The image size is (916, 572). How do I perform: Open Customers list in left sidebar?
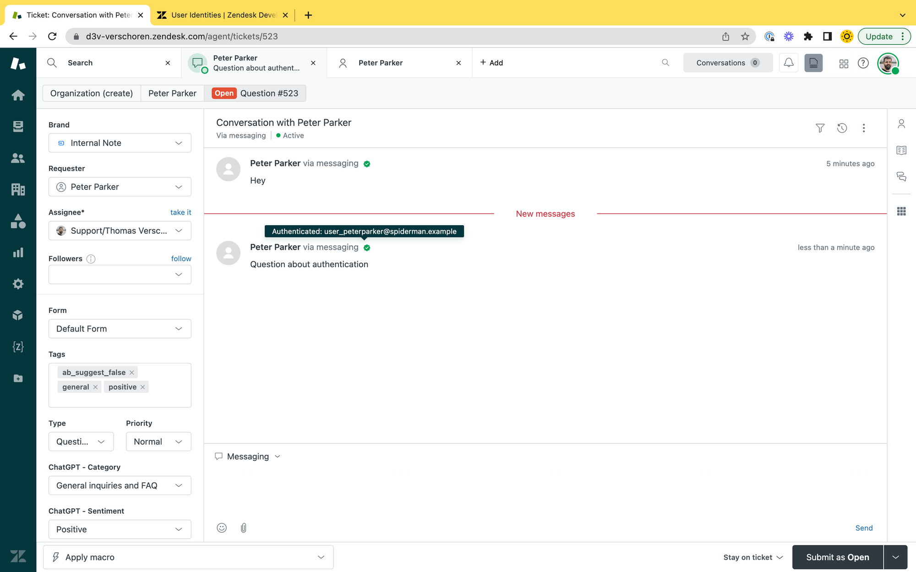[18, 158]
